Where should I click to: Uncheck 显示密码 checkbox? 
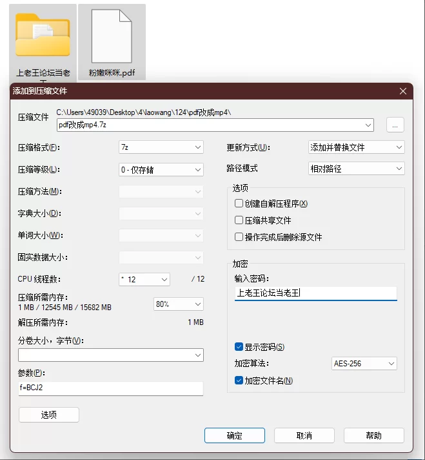[x=239, y=347]
